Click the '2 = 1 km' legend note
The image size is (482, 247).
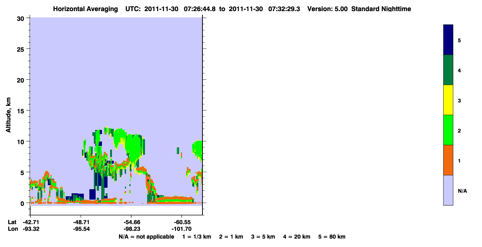point(231,237)
